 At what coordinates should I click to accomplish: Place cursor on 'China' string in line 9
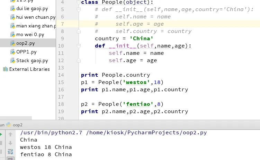pyautogui.click(x=142, y=39)
